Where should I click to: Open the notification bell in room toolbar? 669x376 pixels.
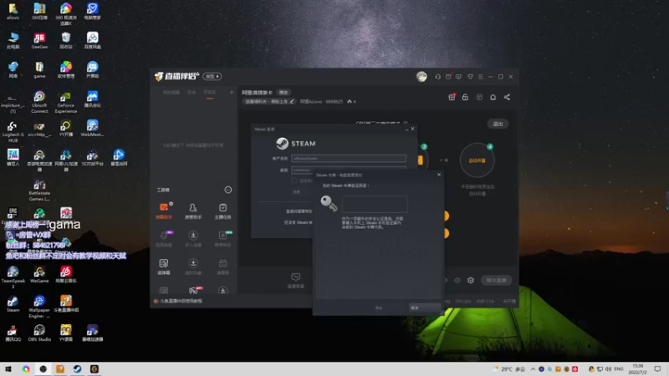(x=493, y=97)
